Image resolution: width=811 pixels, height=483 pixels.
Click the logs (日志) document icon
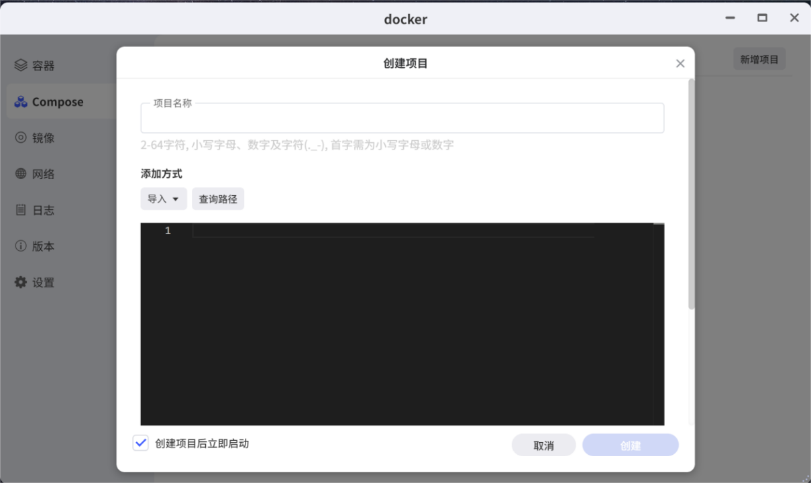point(21,210)
